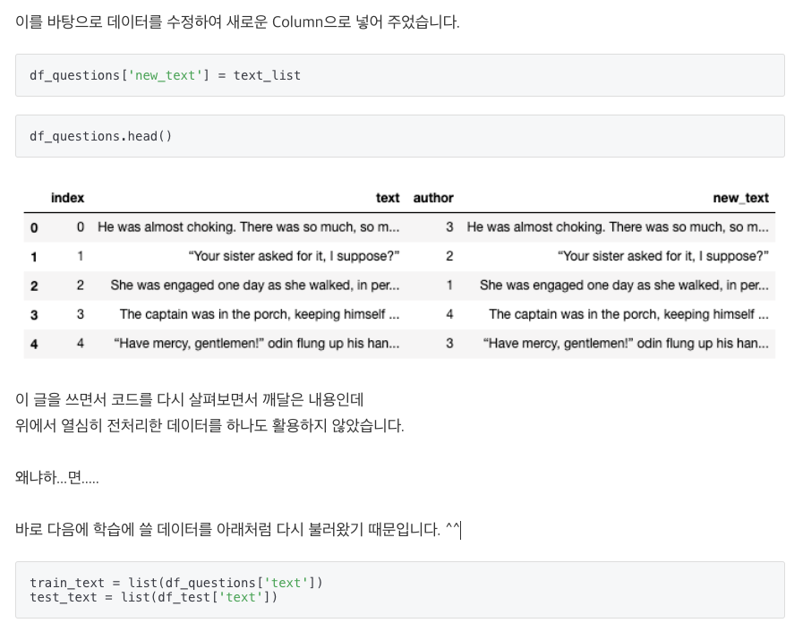Click the 'text' column header
The height and width of the screenshot is (640, 803).
coord(388,198)
